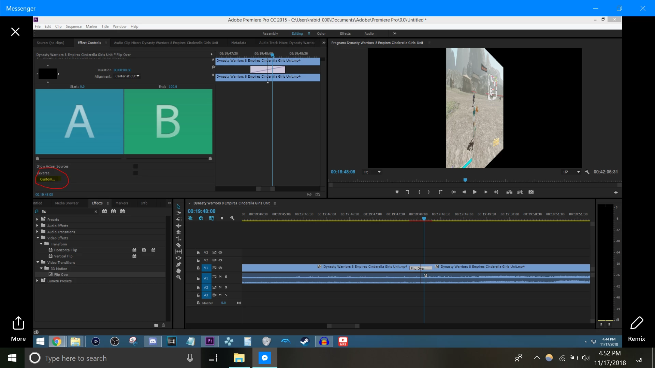Open the Alignment Center at Cut dropdown
The width and height of the screenshot is (655, 368).
[127, 76]
